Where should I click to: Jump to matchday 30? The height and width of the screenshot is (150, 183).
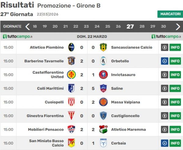(x=163, y=27)
